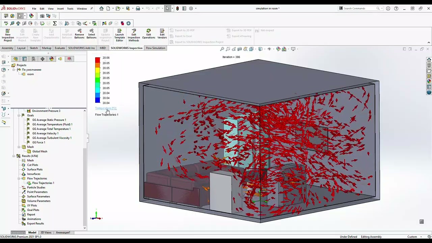This screenshot has height=243, width=432.
Task: Click the red color of temperature legend bar
Action: [x=98, y=60]
